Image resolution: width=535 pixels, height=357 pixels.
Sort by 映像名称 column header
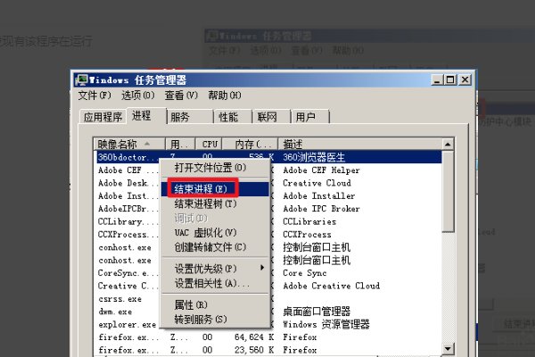click(x=129, y=145)
